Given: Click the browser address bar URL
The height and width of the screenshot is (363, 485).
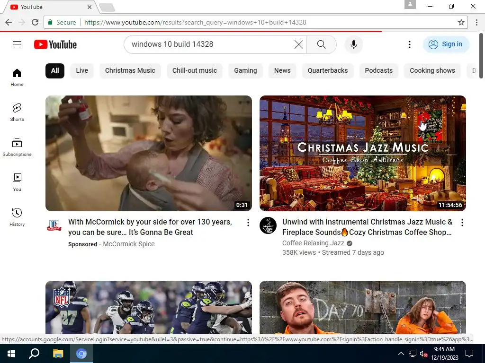Looking at the screenshot, I should pos(195,22).
